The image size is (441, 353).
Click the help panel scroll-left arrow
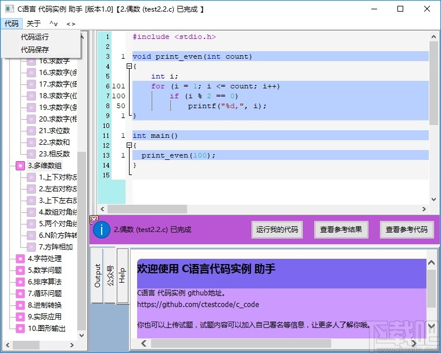tap(144, 343)
